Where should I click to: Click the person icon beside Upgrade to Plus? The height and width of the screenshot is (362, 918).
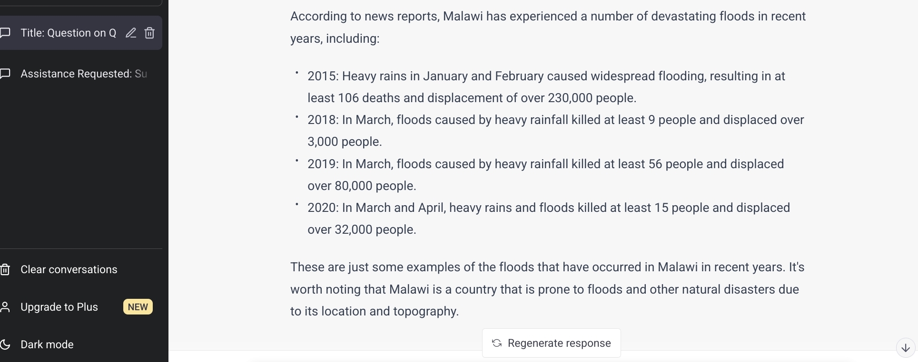pos(5,307)
